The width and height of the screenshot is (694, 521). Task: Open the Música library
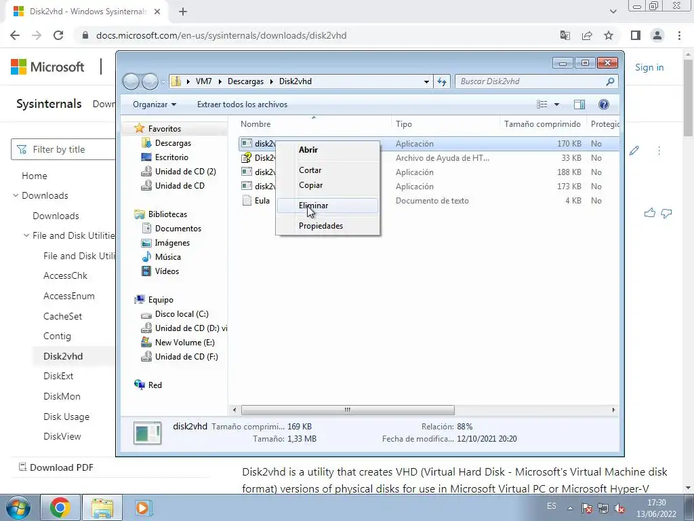coord(168,257)
